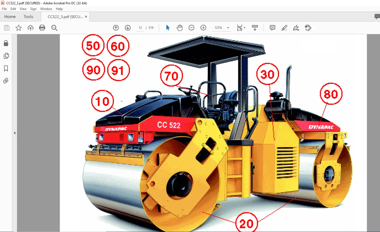Open the Sign menu
This screenshot has height=232, width=380.
[x=33, y=9]
